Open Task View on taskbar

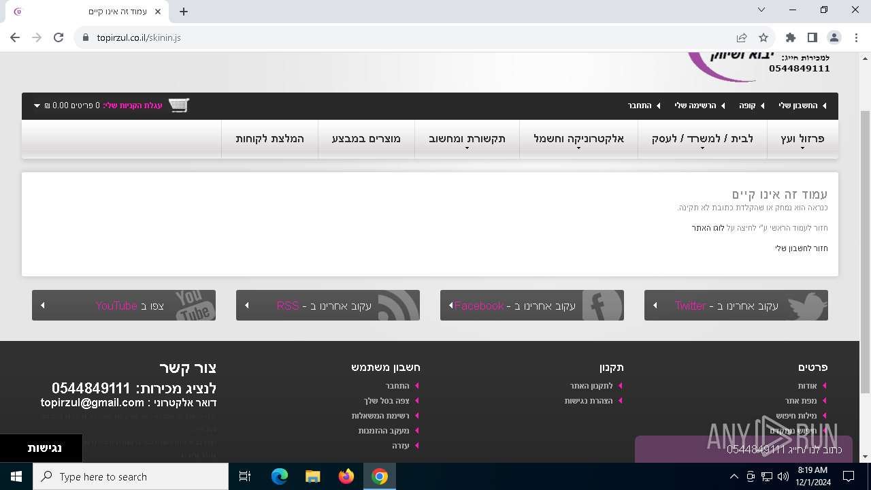pyautogui.click(x=245, y=476)
